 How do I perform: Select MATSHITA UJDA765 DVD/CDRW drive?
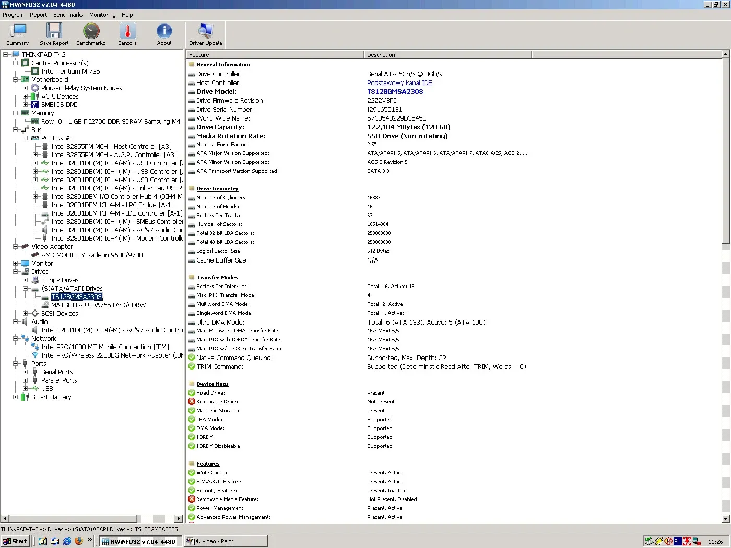coord(98,305)
